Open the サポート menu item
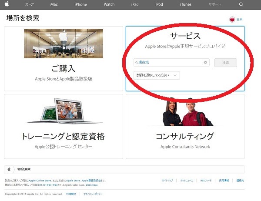This screenshot has height=201, width=261. (x=214, y=4)
